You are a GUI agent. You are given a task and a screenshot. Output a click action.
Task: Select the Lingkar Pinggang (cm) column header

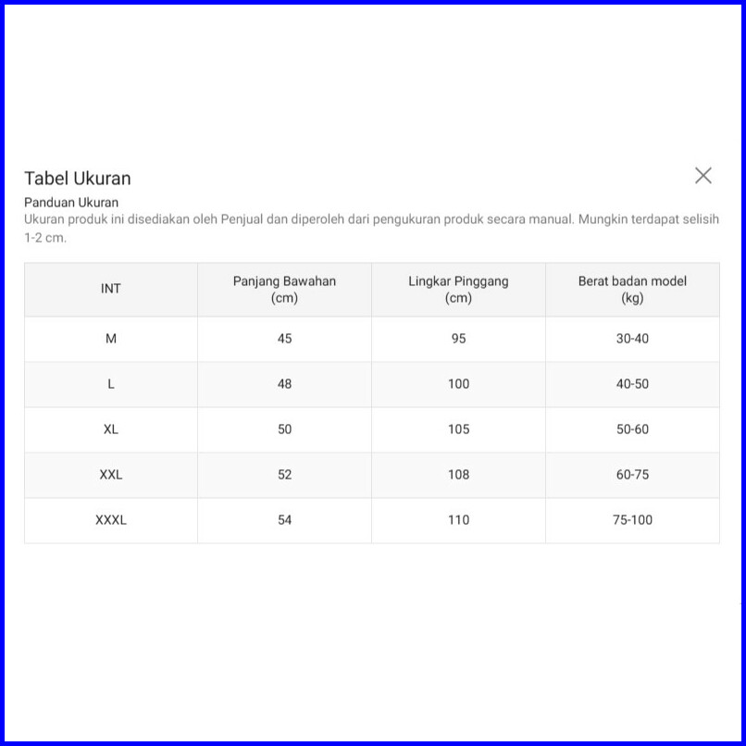click(458, 289)
